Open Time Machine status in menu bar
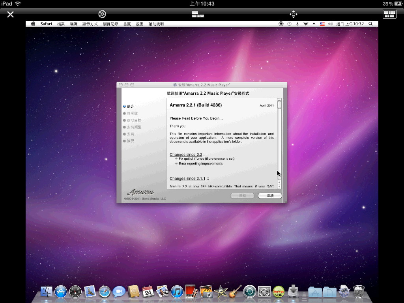Viewport: 404px width, 303px height. pyautogui.click(x=289, y=24)
